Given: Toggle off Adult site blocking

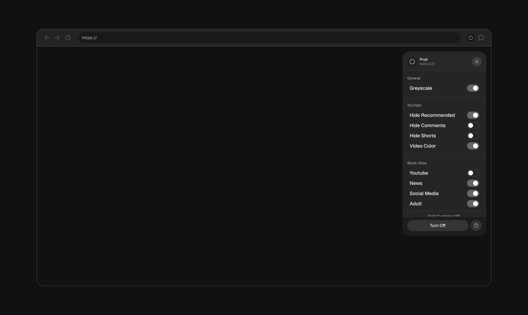Looking at the screenshot, I should click(473, 204).
